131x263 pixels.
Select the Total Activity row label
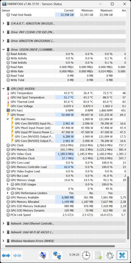tap(19, 63)
